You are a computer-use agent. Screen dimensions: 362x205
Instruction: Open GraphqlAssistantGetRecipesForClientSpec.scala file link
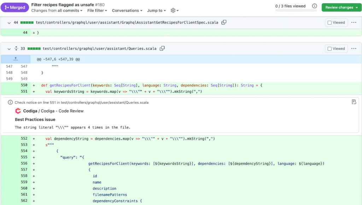tap(127, 23)
